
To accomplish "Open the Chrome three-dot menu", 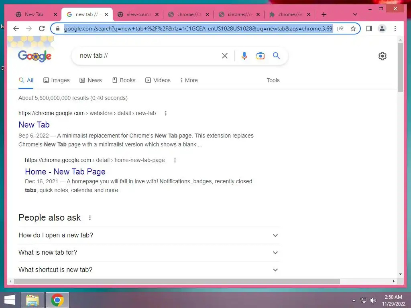I will click(x=395, y=28).
